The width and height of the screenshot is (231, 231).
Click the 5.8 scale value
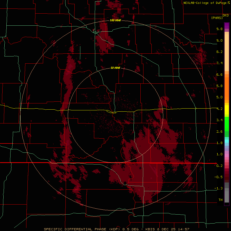pos(219,86)
